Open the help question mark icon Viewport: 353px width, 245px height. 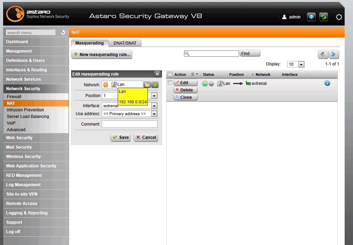point(311,17)
